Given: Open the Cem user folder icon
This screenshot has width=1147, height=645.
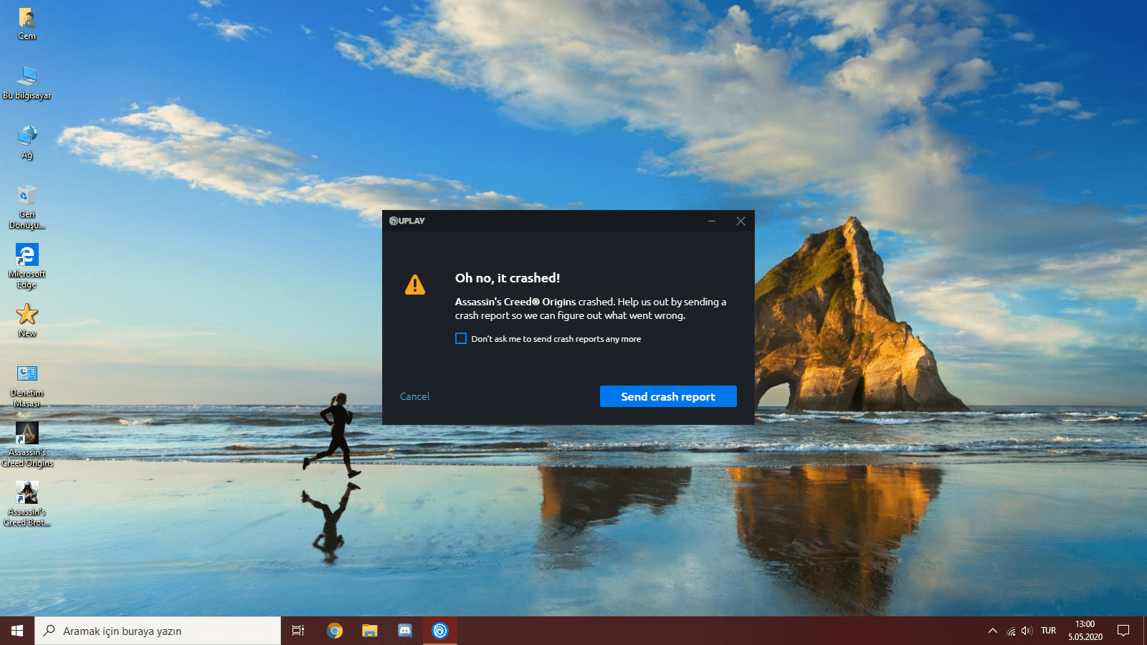Looking at the screenshot, I should coord(27,23).
